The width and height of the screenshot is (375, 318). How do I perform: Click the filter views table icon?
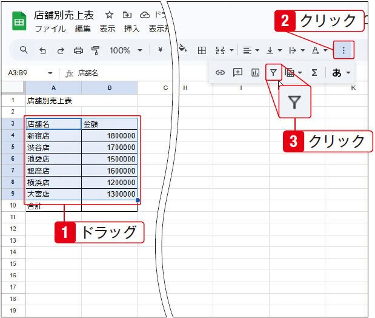tap(290, 72)
